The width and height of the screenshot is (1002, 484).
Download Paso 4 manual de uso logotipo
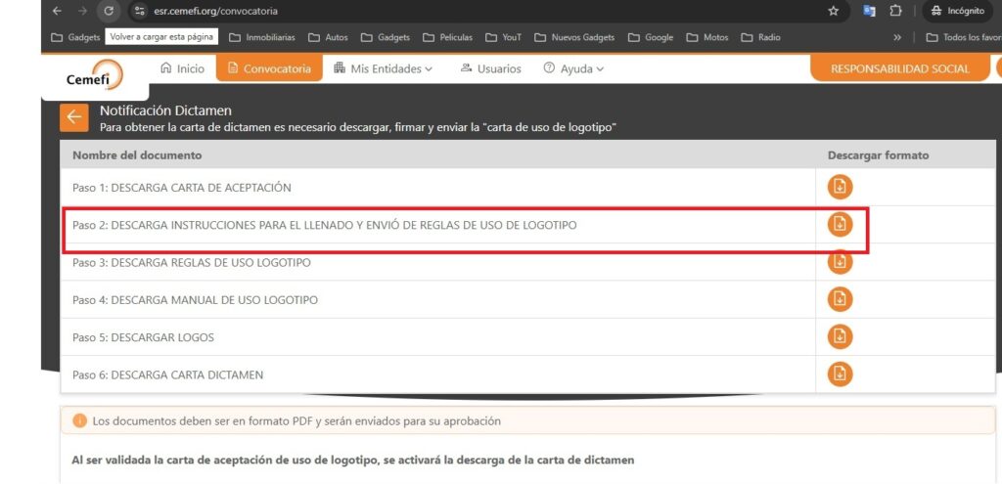pos(840,299)
